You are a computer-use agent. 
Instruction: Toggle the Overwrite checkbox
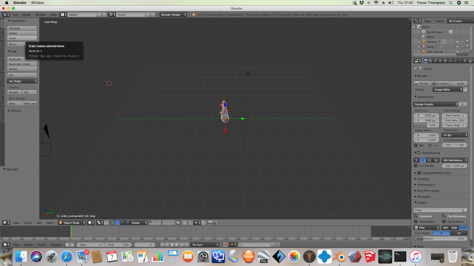[x=416, y=216]
